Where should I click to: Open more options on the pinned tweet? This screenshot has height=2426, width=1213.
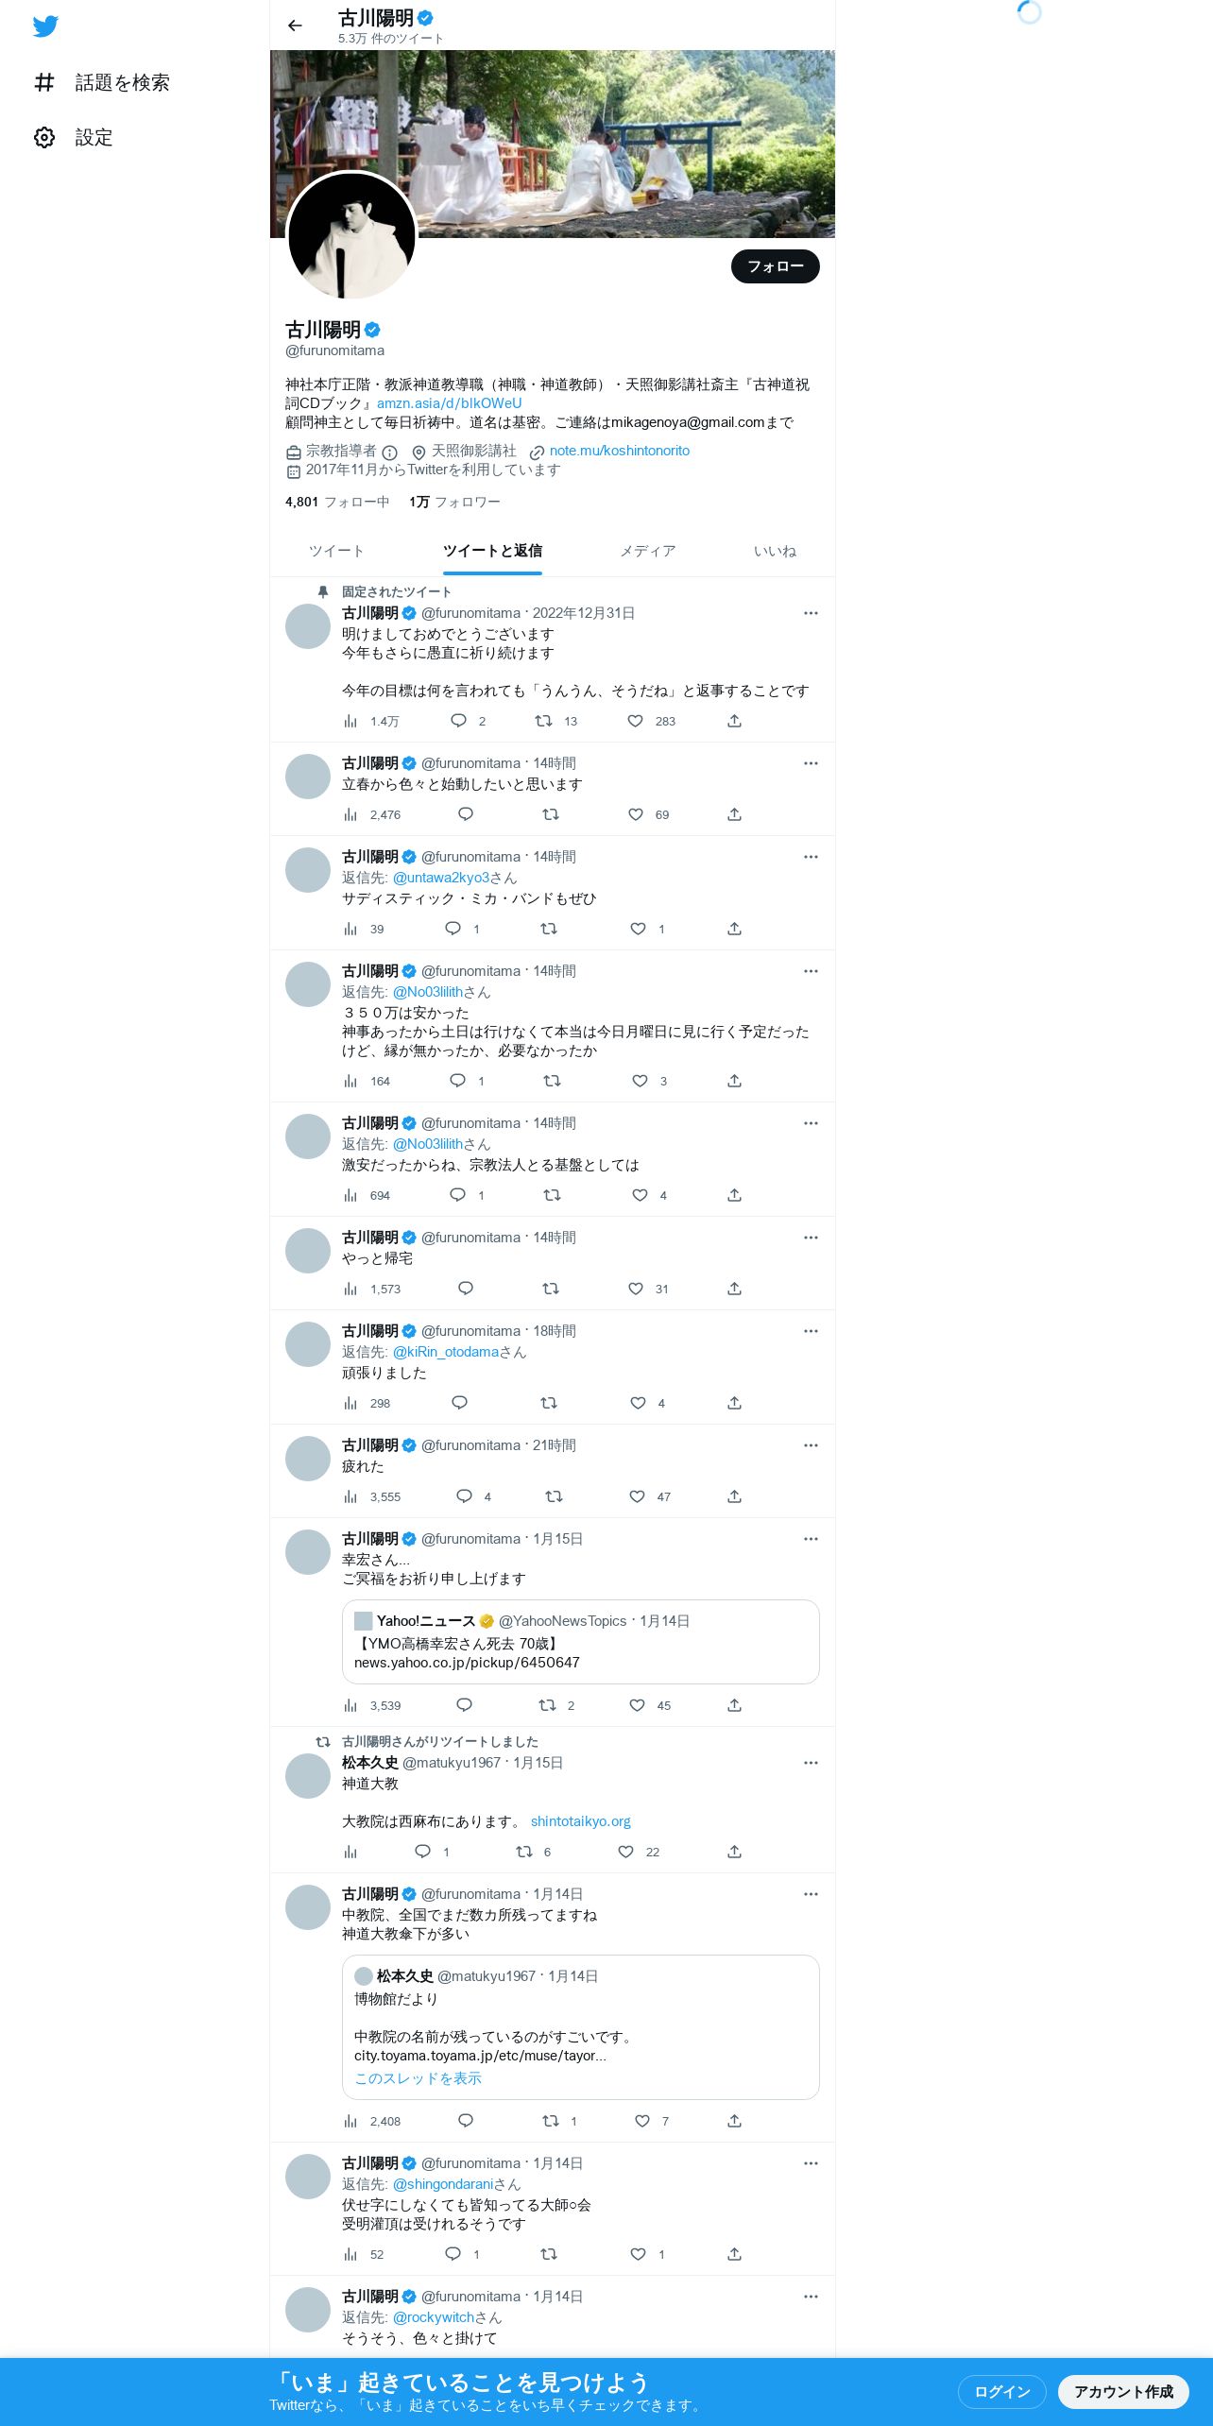pyautogui.click(x=811, y=613)
